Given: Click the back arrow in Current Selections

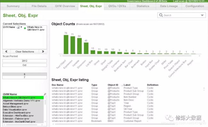Looking at the screenshot, I should click(x=6, y=52).
